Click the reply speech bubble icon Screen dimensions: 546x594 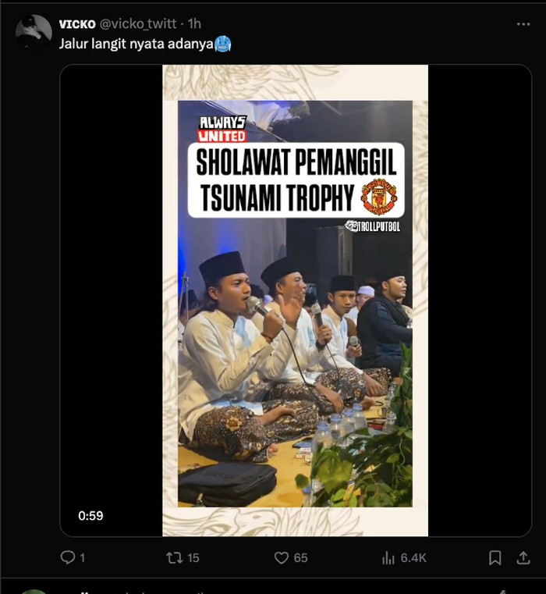68,557
